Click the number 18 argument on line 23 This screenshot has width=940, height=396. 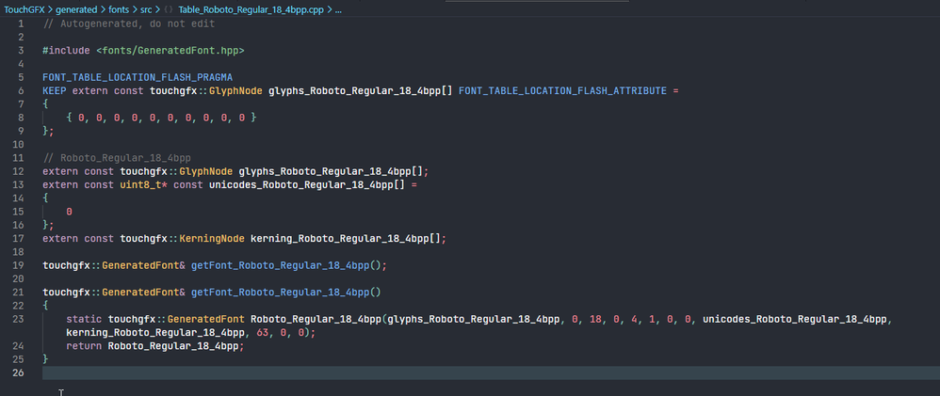point(595,319)
